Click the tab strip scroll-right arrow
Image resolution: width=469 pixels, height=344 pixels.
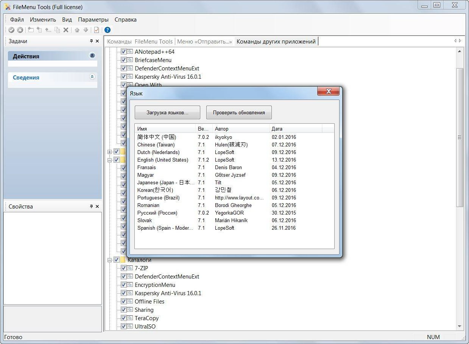(x=460, y=40)
